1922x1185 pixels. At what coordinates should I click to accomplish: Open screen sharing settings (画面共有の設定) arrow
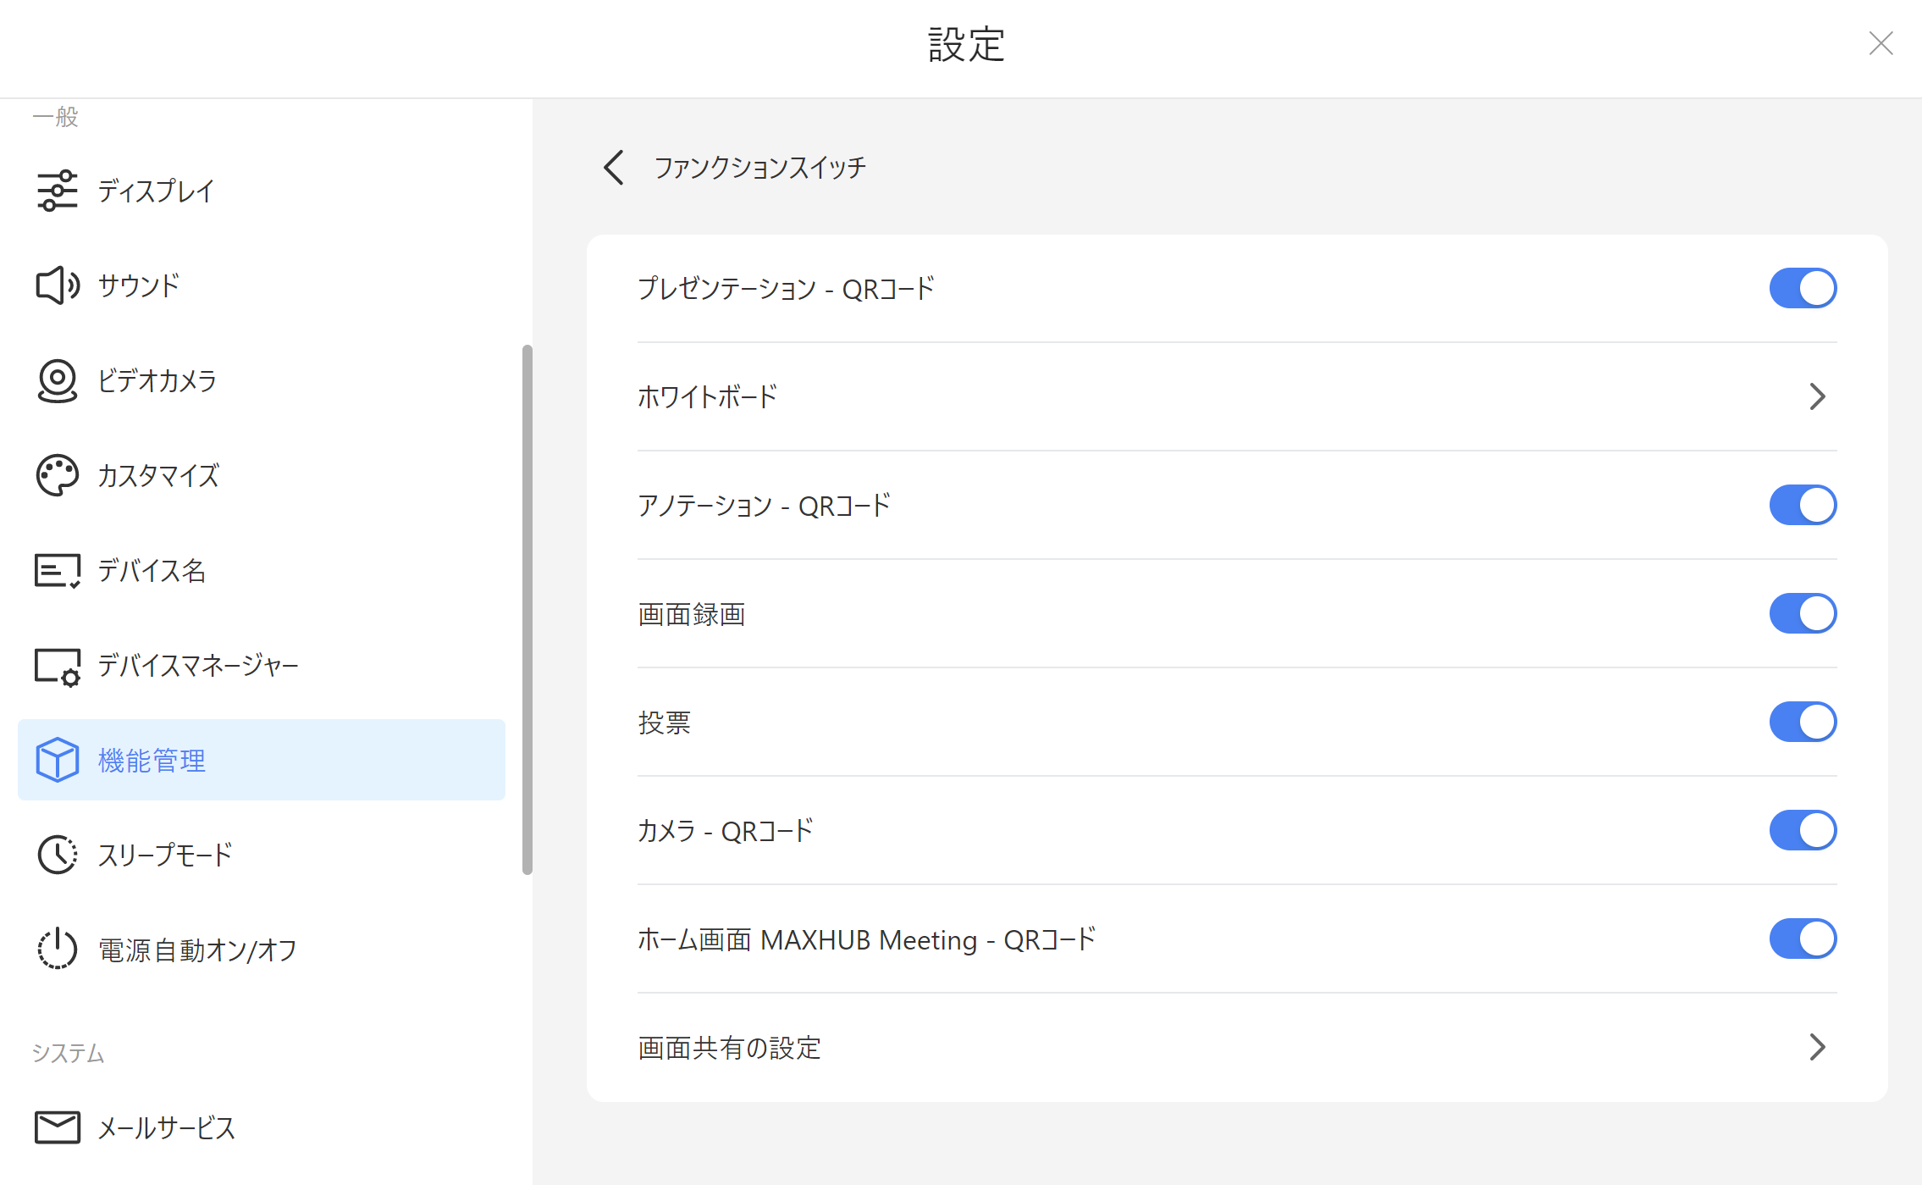click(x=1817, y=1047)
